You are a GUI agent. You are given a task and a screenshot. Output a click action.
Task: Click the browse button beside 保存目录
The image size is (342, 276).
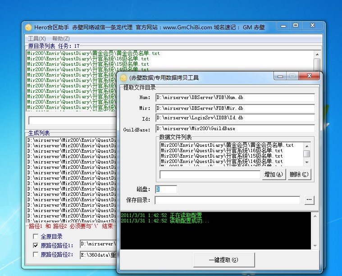[x=309, y=200]
